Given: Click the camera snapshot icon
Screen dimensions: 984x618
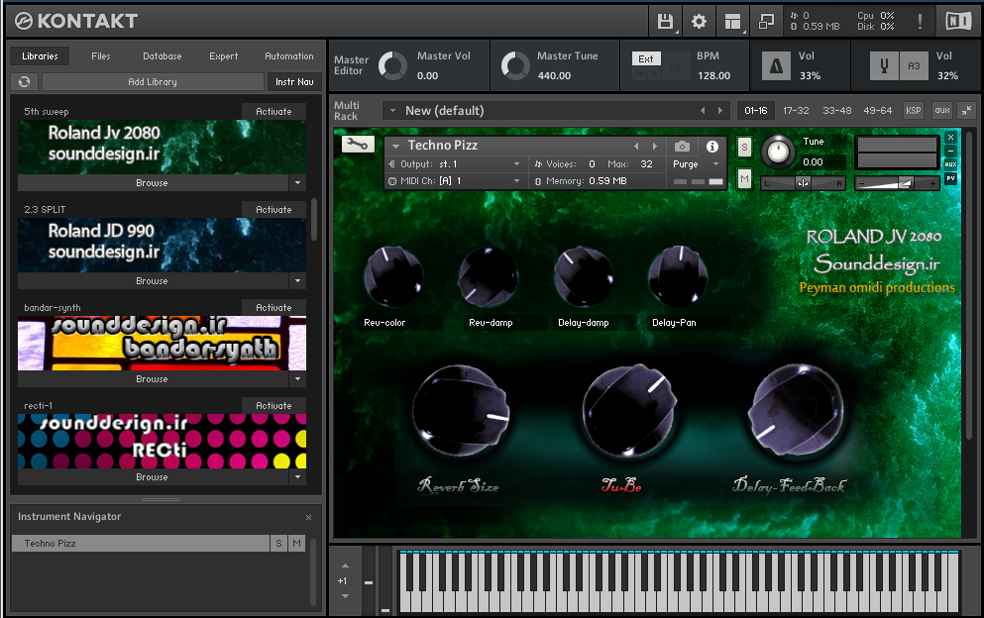Looking at the screenshot, I should [682, 147].
